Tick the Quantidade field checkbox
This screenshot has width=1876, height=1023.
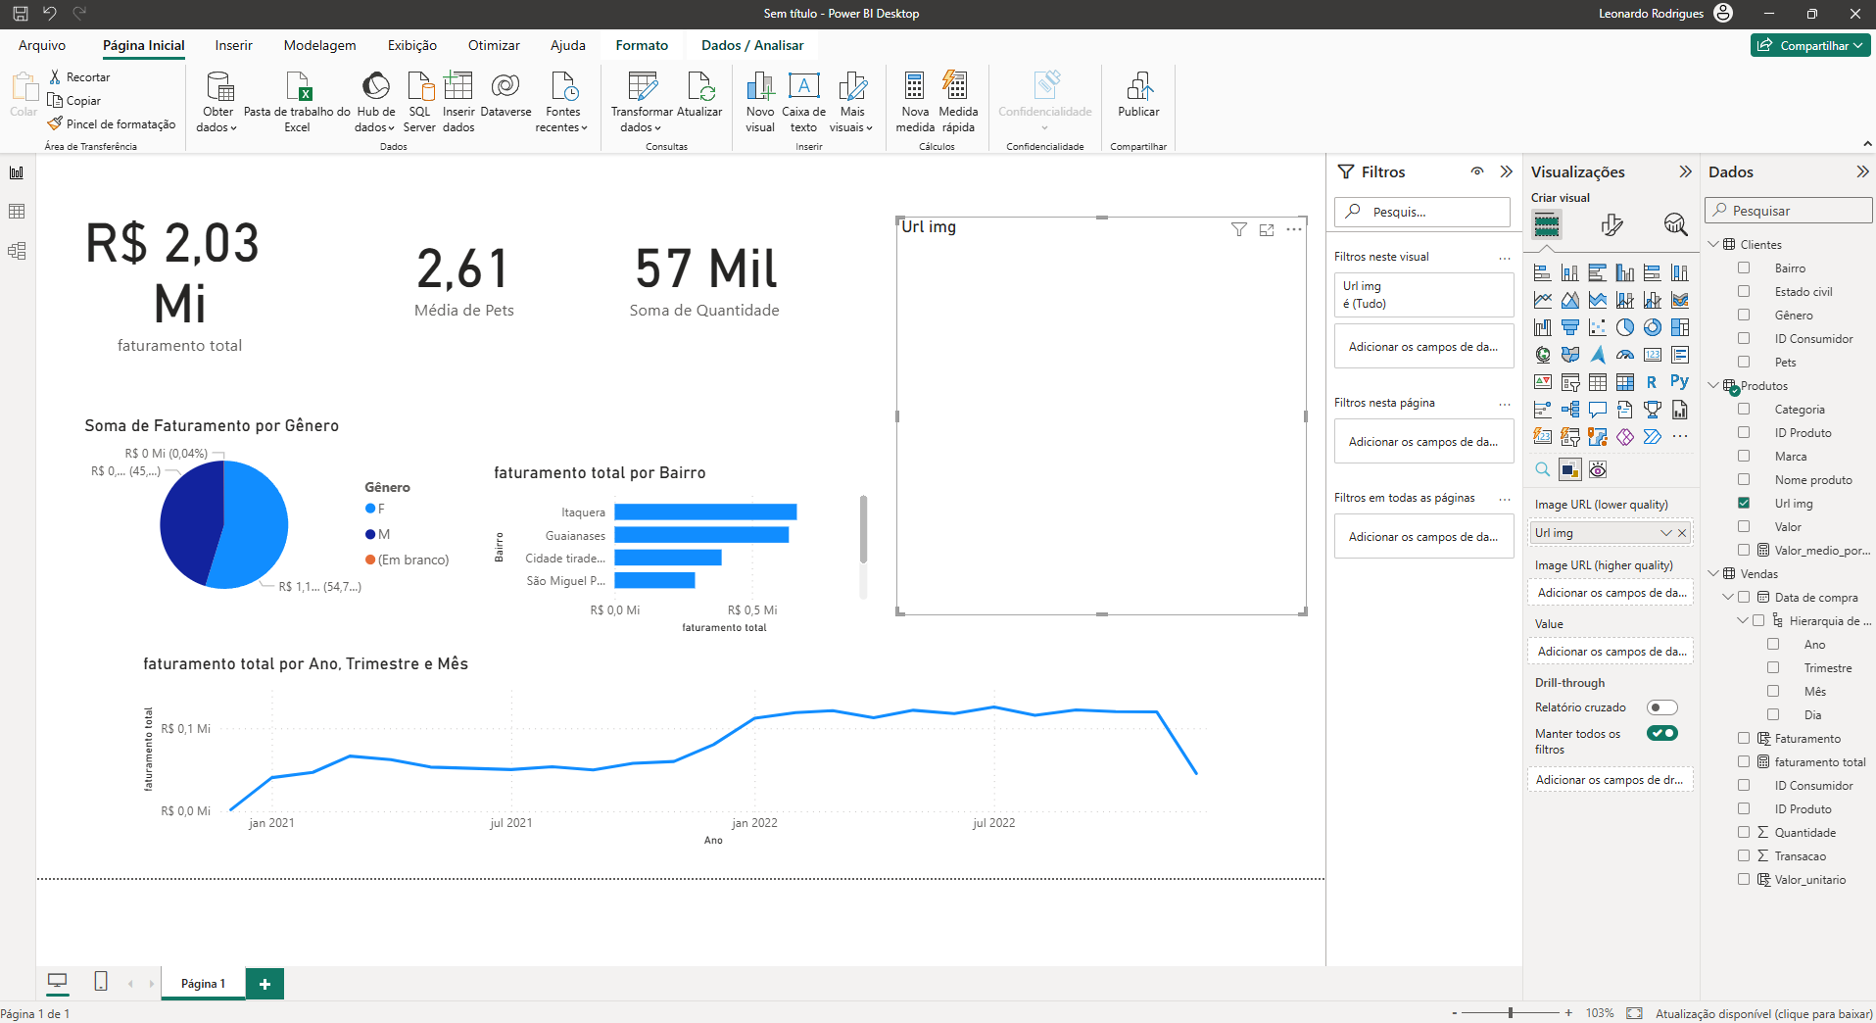pyautogui.click(x=1744, y=832)
